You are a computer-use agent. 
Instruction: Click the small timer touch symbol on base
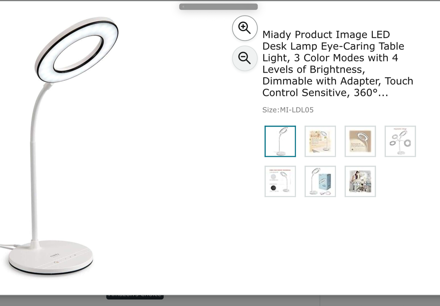(75, 255)
